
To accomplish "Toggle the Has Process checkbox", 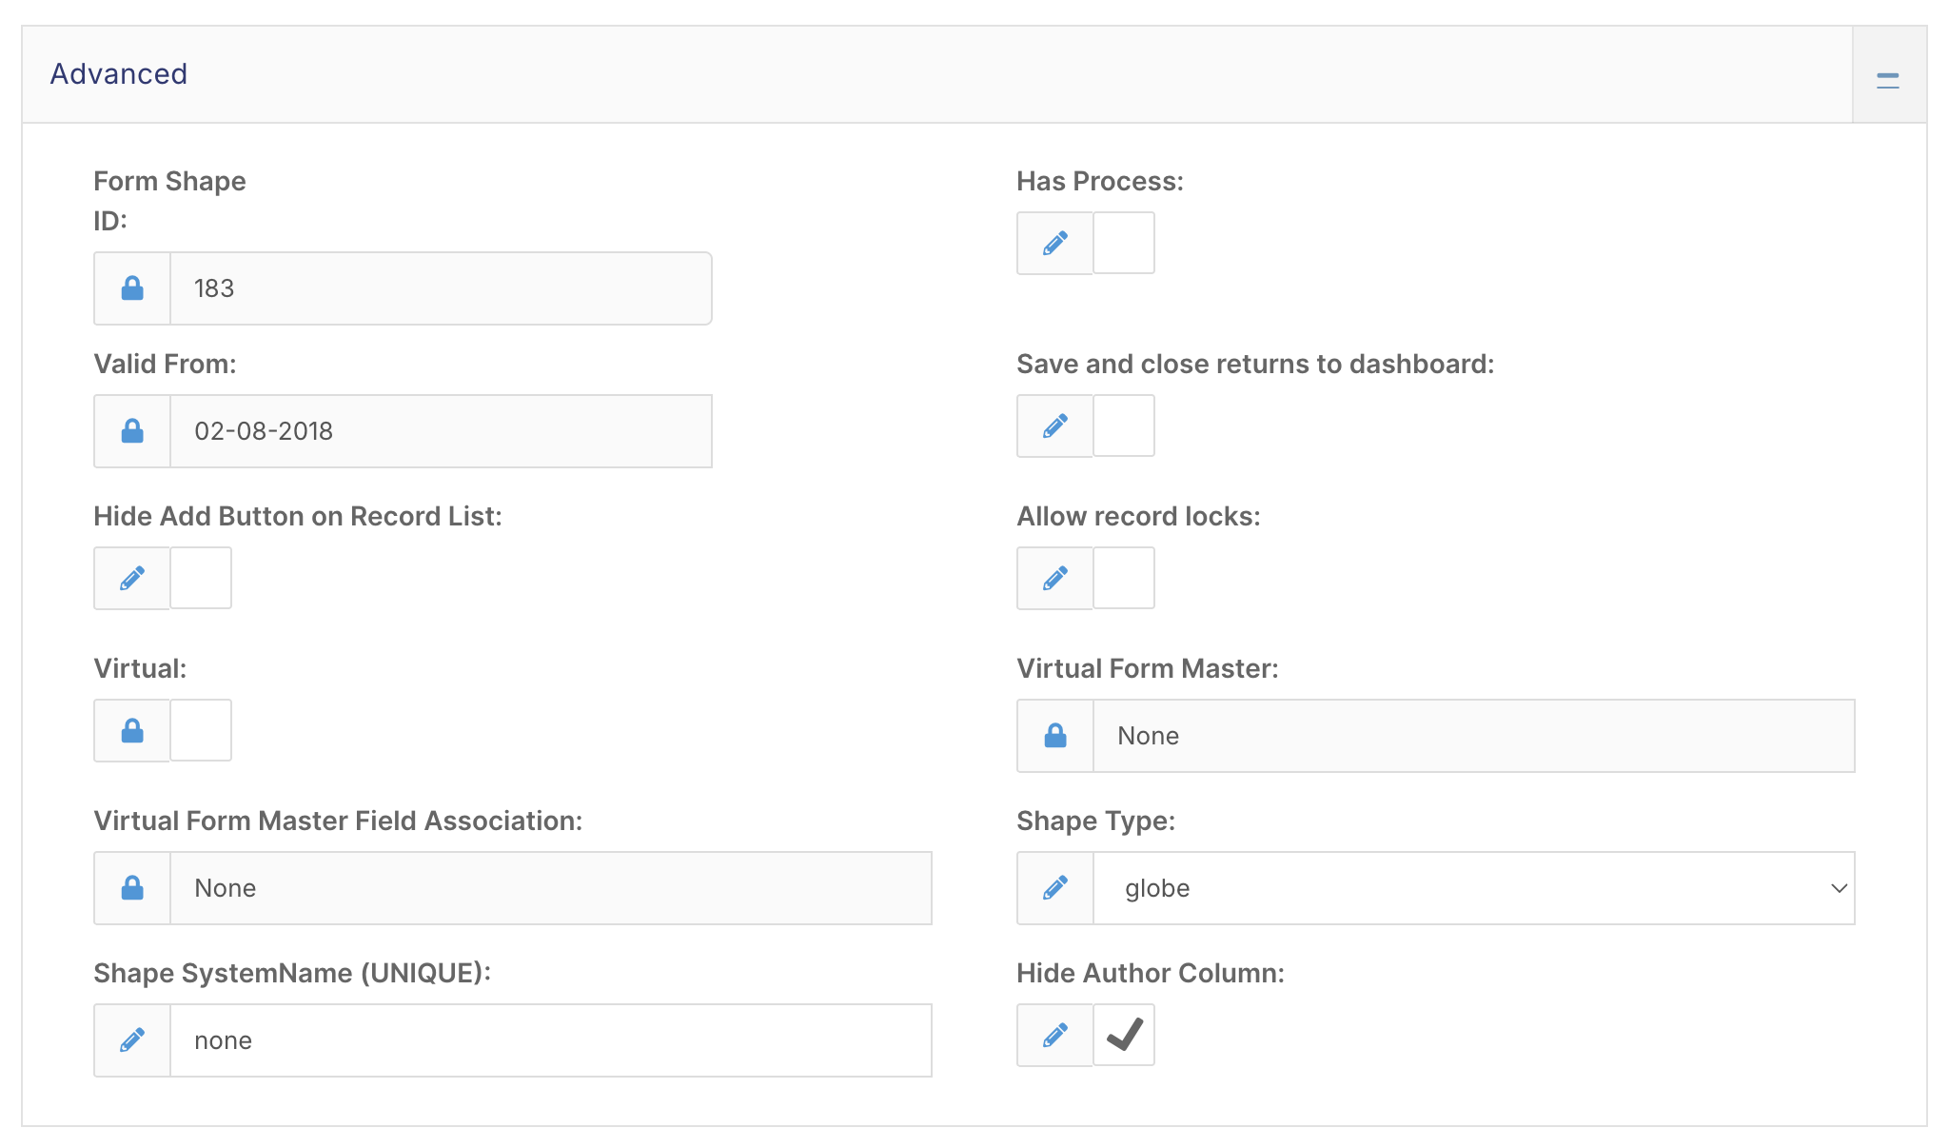I will coord(1124,243).
